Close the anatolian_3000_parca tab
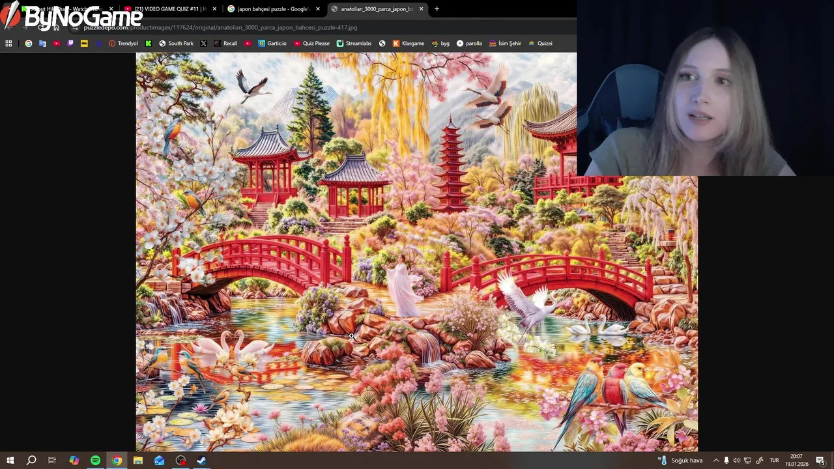The width and height of the screenshot is (834, 469). (421, 9)
